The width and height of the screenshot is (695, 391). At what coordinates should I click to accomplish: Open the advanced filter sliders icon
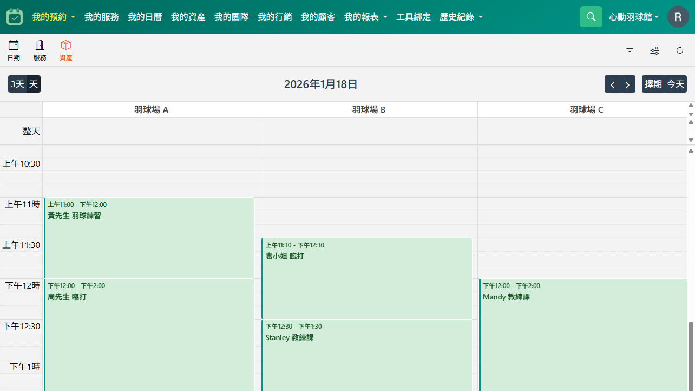tap(654, 50)
